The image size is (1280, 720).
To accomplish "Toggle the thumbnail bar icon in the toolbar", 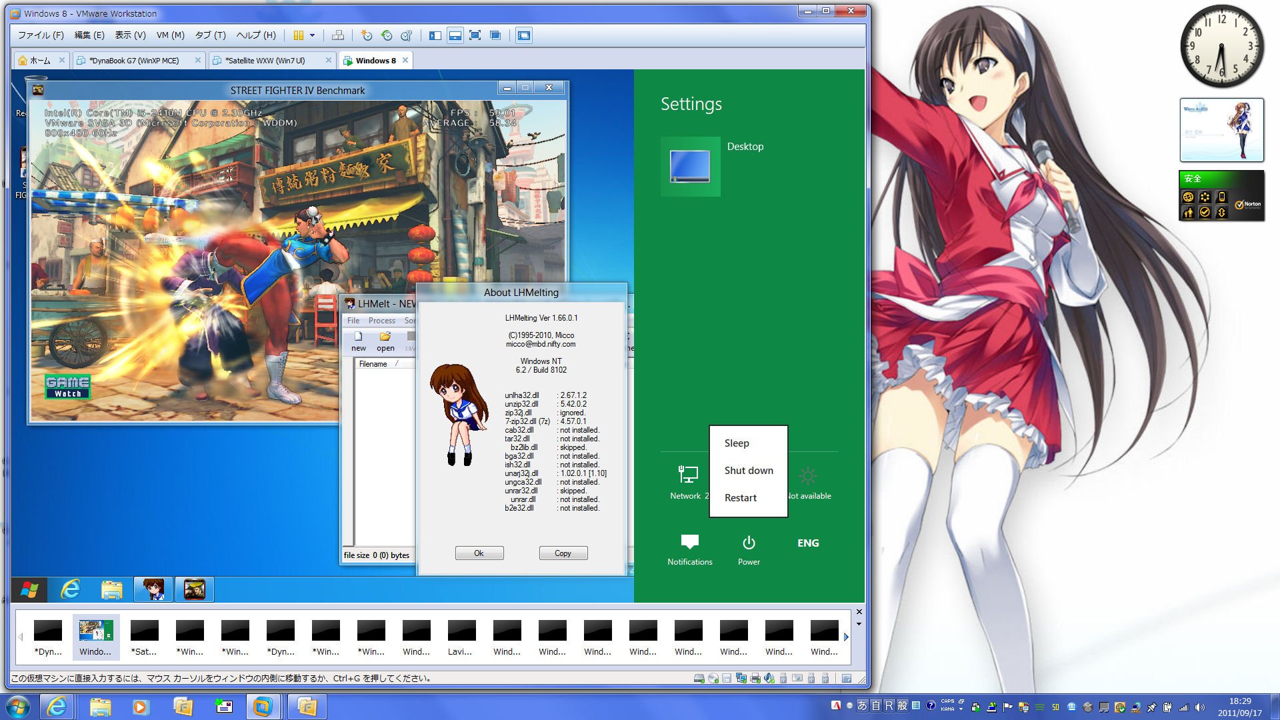I will (x=455, y=35).
